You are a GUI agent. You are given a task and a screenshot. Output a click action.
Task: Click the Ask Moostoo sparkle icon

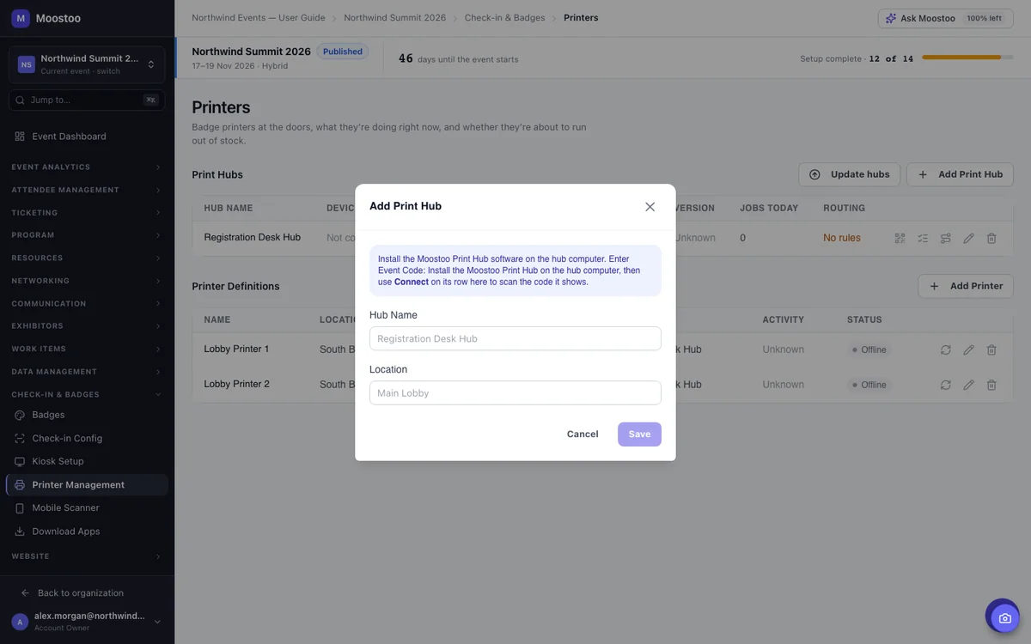[x=891, y=18]
